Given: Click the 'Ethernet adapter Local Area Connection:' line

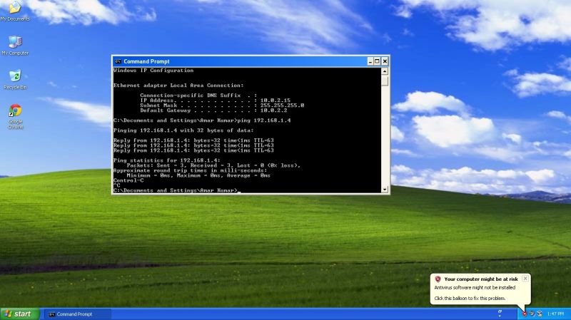Looking at the screenshot, I should [x=178, y=86].
